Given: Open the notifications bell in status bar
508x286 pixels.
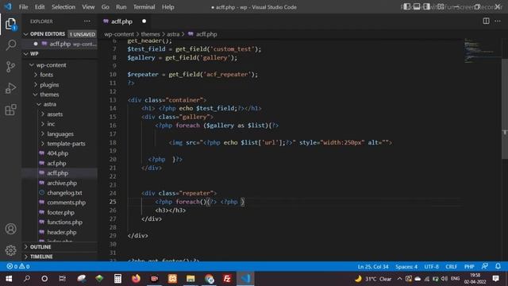Looking at the screenshot, I should coord(498,266).
